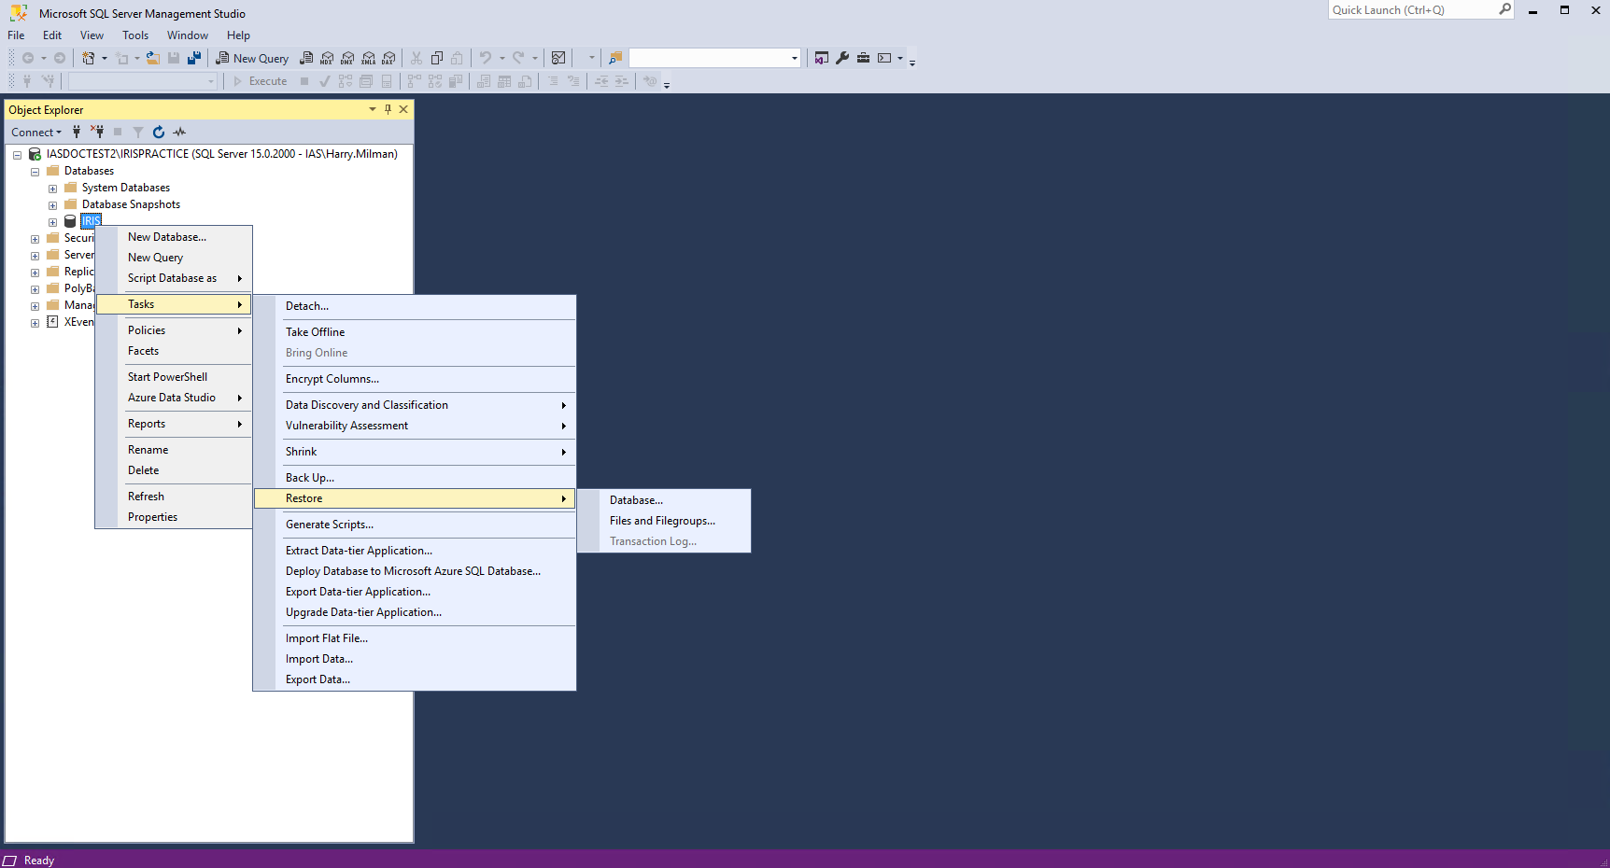Open the Shrink submenu
Image resolution: width=1610 pixels, height=868 pixels.
[x=415, y=452]
